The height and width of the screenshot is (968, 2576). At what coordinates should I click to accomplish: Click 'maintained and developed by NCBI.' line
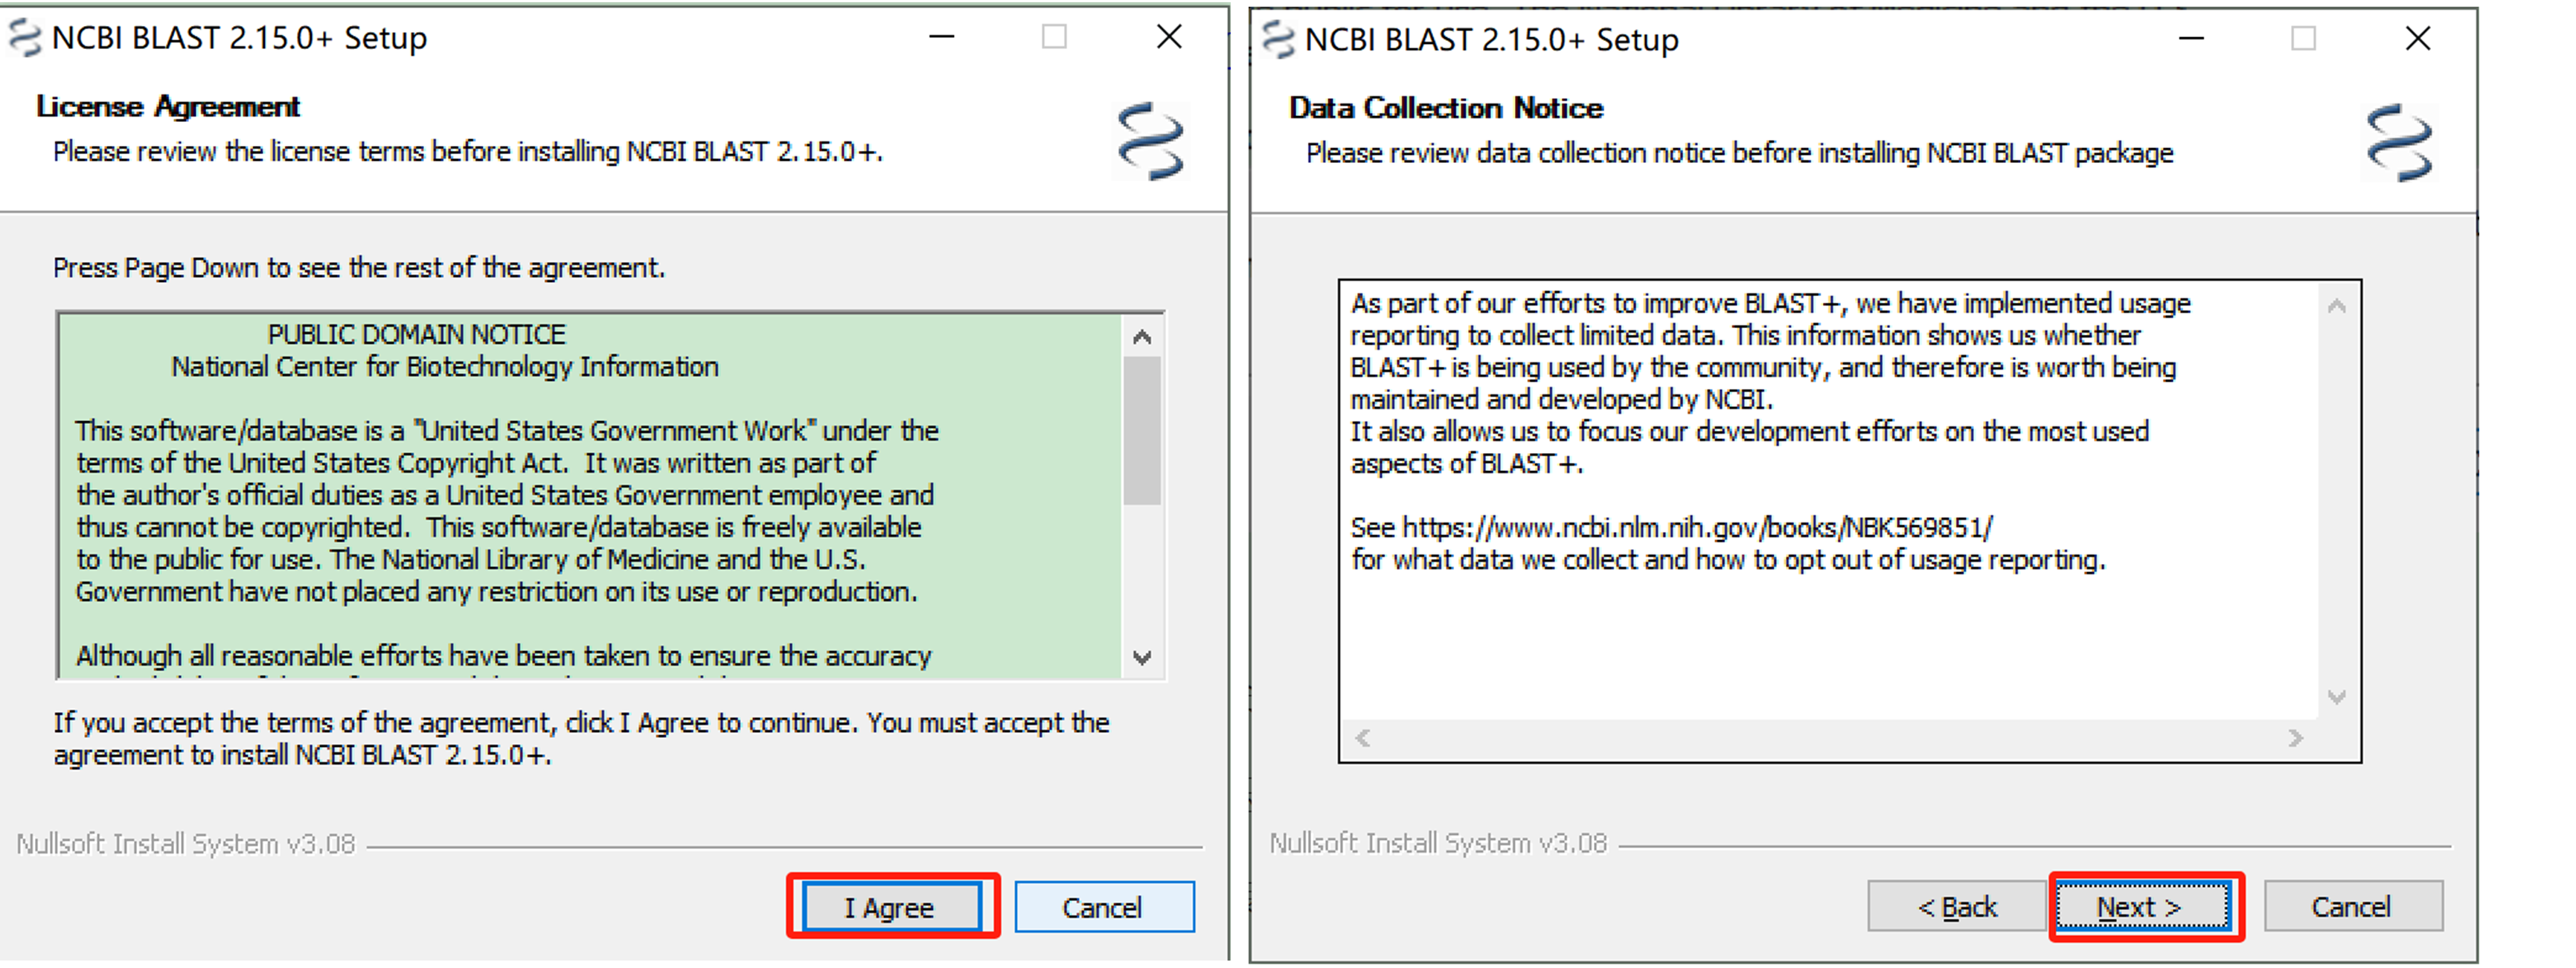click(1562, 399)
